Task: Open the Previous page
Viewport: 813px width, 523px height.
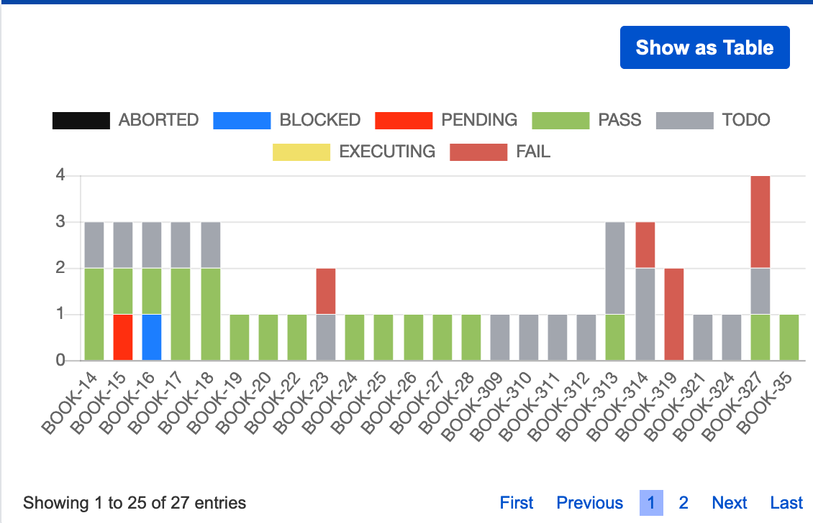Action: [590, 503]
